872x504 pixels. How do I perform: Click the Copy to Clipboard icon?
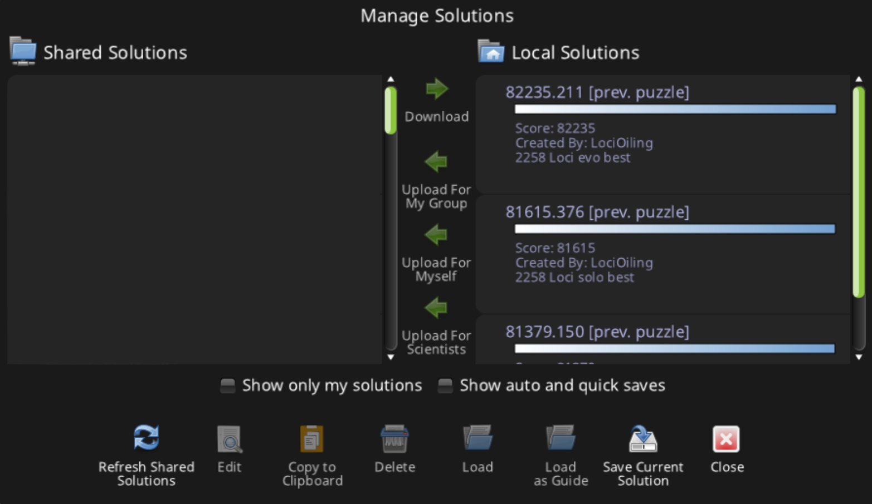[312, 439]
